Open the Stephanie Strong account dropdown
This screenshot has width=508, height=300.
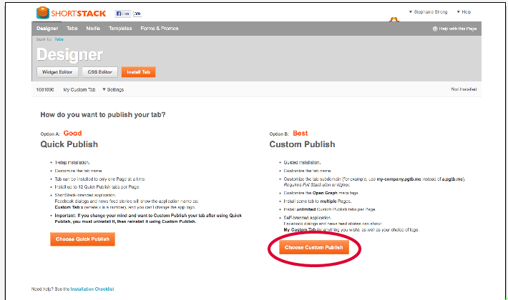coord(428,12)
